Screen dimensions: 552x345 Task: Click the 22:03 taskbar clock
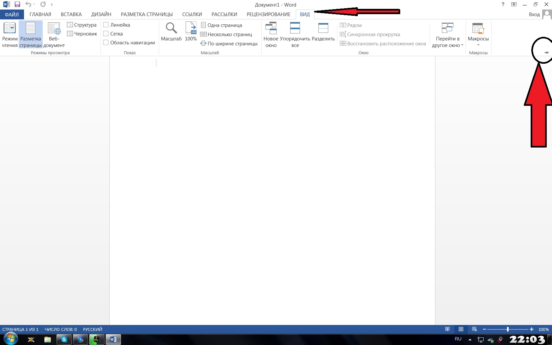pyautogui.click(x=527, y=339)
